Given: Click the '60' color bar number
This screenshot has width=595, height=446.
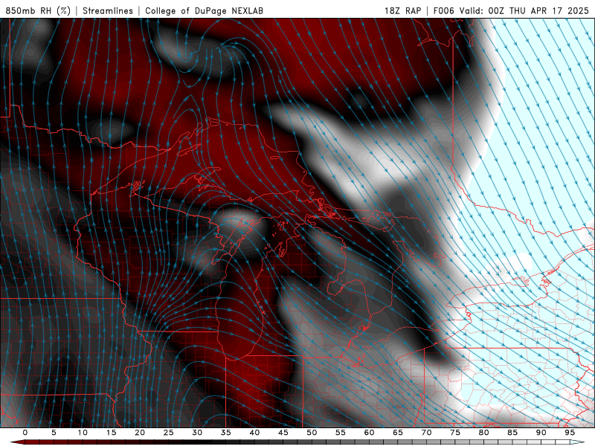Looking at the screenshot, I should (x=369, y=433).
